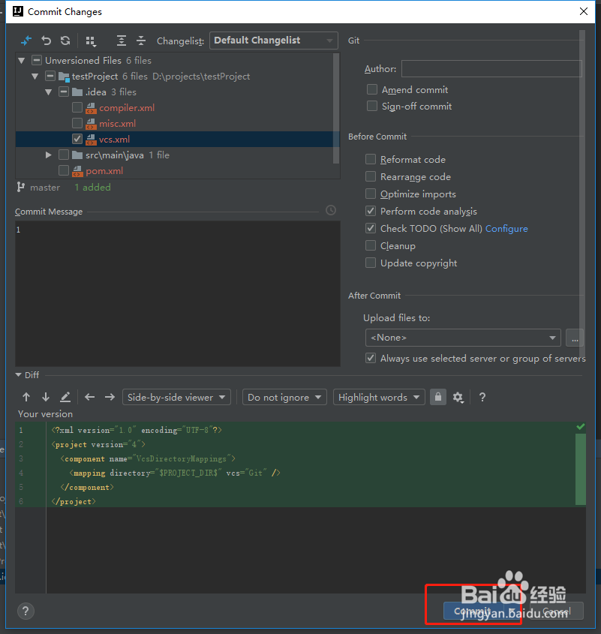Viewport: 601px width, 634px height.
Task: Compare next file right arrow
Action: 110,397
